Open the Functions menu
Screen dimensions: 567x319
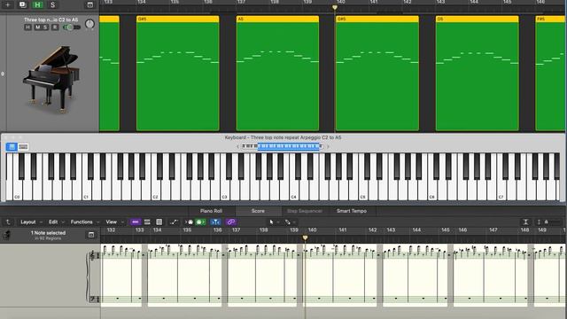85,222
